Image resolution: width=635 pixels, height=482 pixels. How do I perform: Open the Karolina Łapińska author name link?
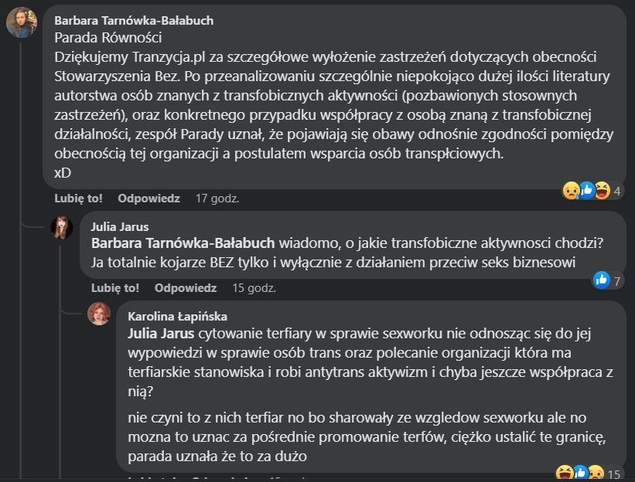click(x=177, y=317)
